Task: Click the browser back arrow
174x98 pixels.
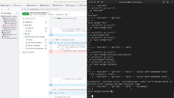Action: tap(2, 9)
